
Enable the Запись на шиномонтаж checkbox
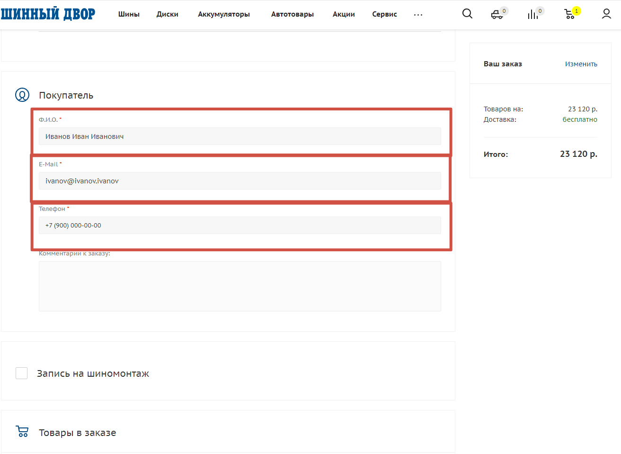pos(22,373)
